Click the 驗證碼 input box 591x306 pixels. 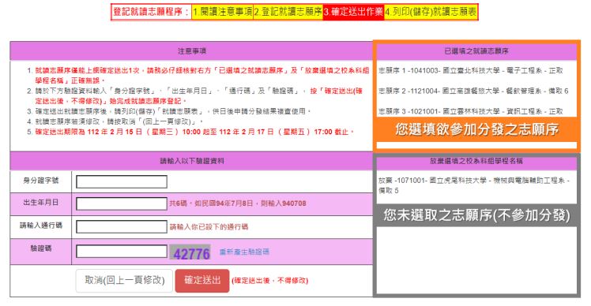[x=122, y=252]
